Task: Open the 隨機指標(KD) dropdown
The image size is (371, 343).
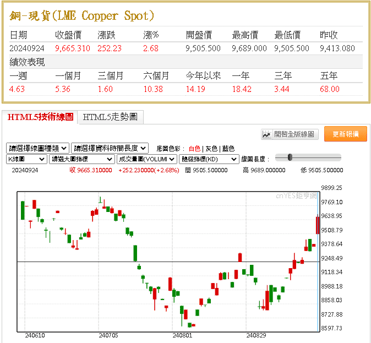Action: [209, 159]
